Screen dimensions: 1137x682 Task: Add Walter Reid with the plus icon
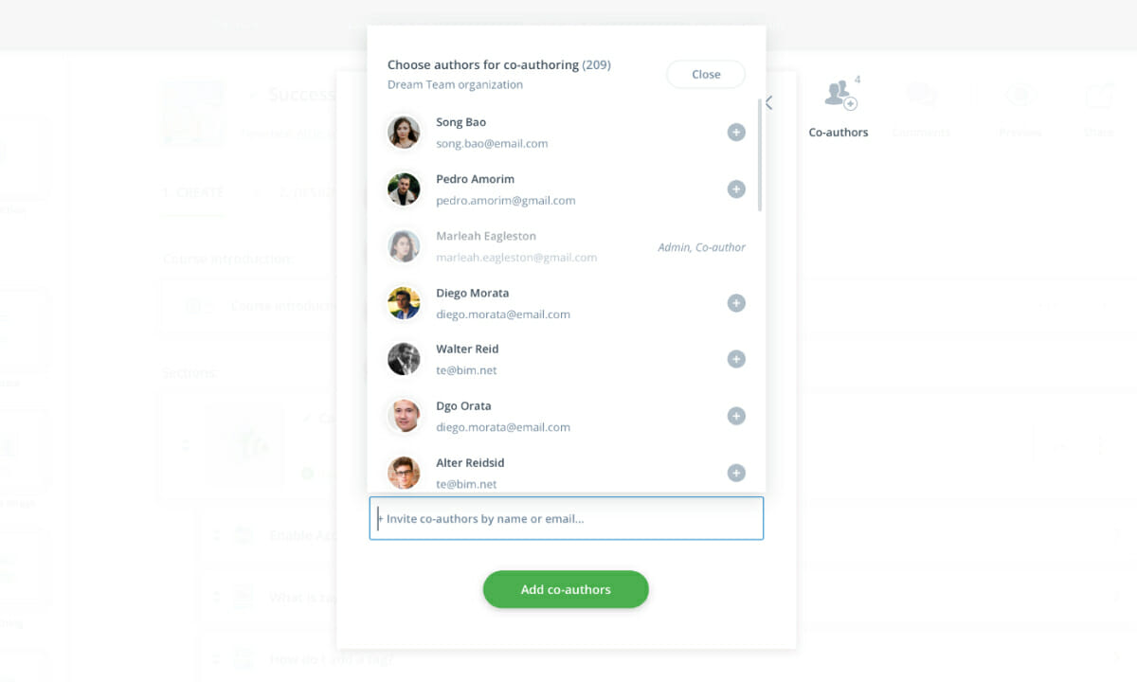coord(736,359)
